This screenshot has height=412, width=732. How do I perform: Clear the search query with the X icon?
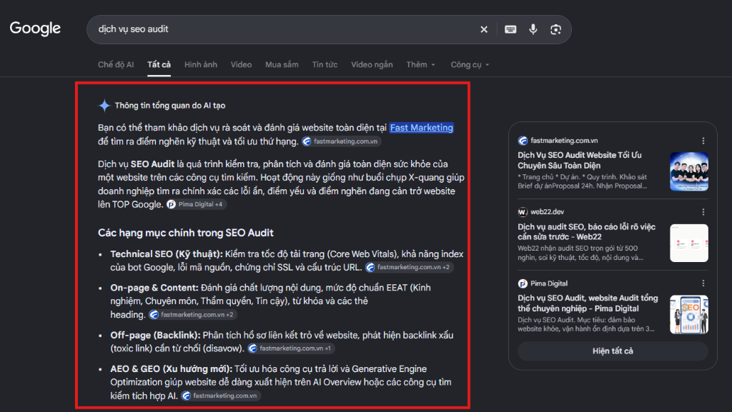[484, 29]
